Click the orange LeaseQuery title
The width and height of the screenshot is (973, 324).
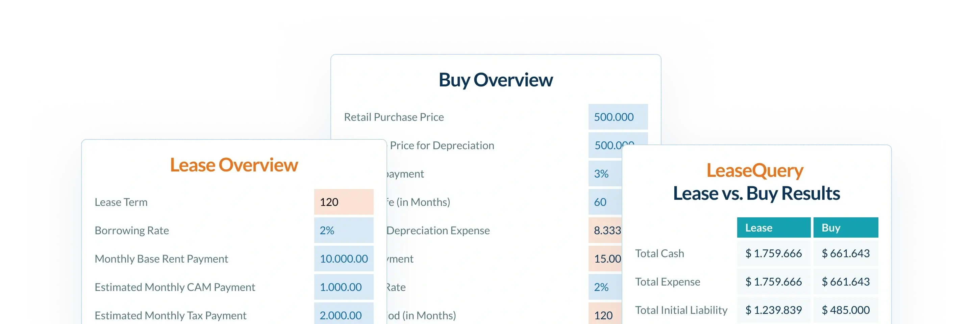coord(755,170)
